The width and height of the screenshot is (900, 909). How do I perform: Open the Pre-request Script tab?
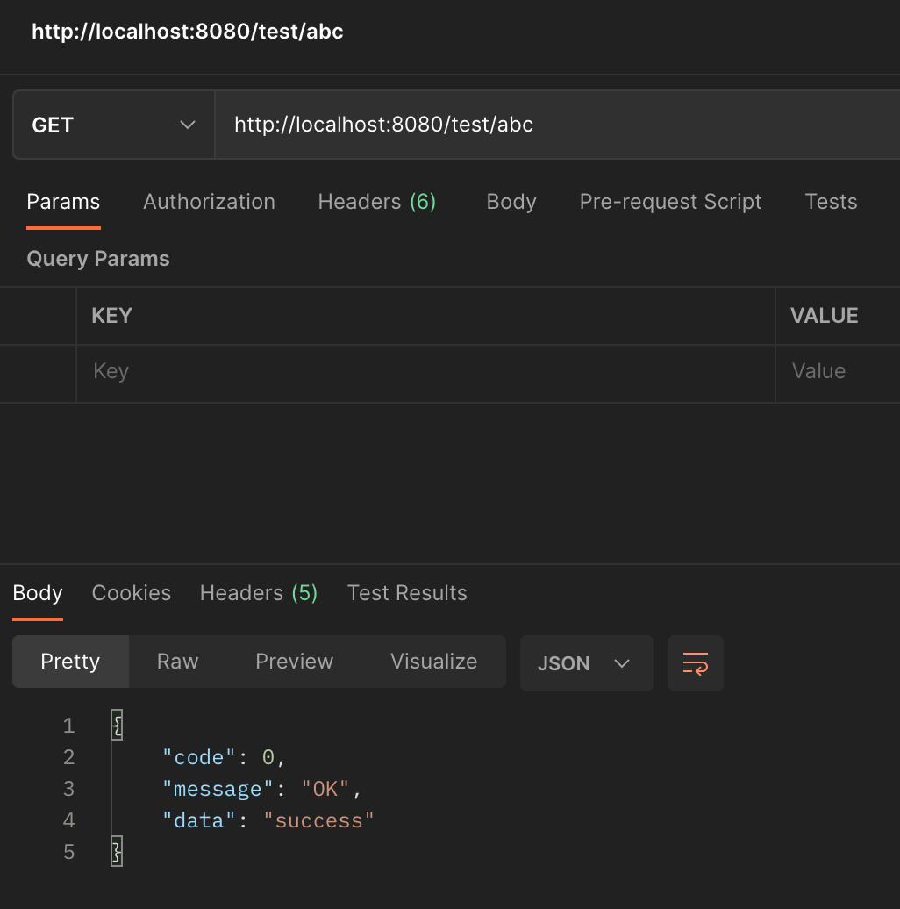pos(670,202)
